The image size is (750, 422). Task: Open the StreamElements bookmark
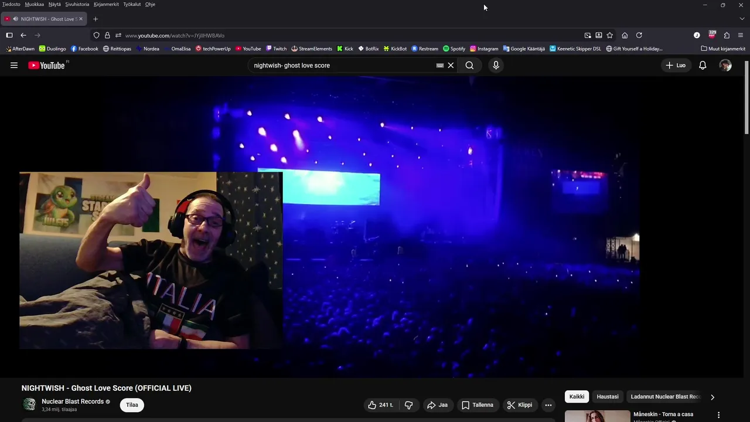[312, 49]
